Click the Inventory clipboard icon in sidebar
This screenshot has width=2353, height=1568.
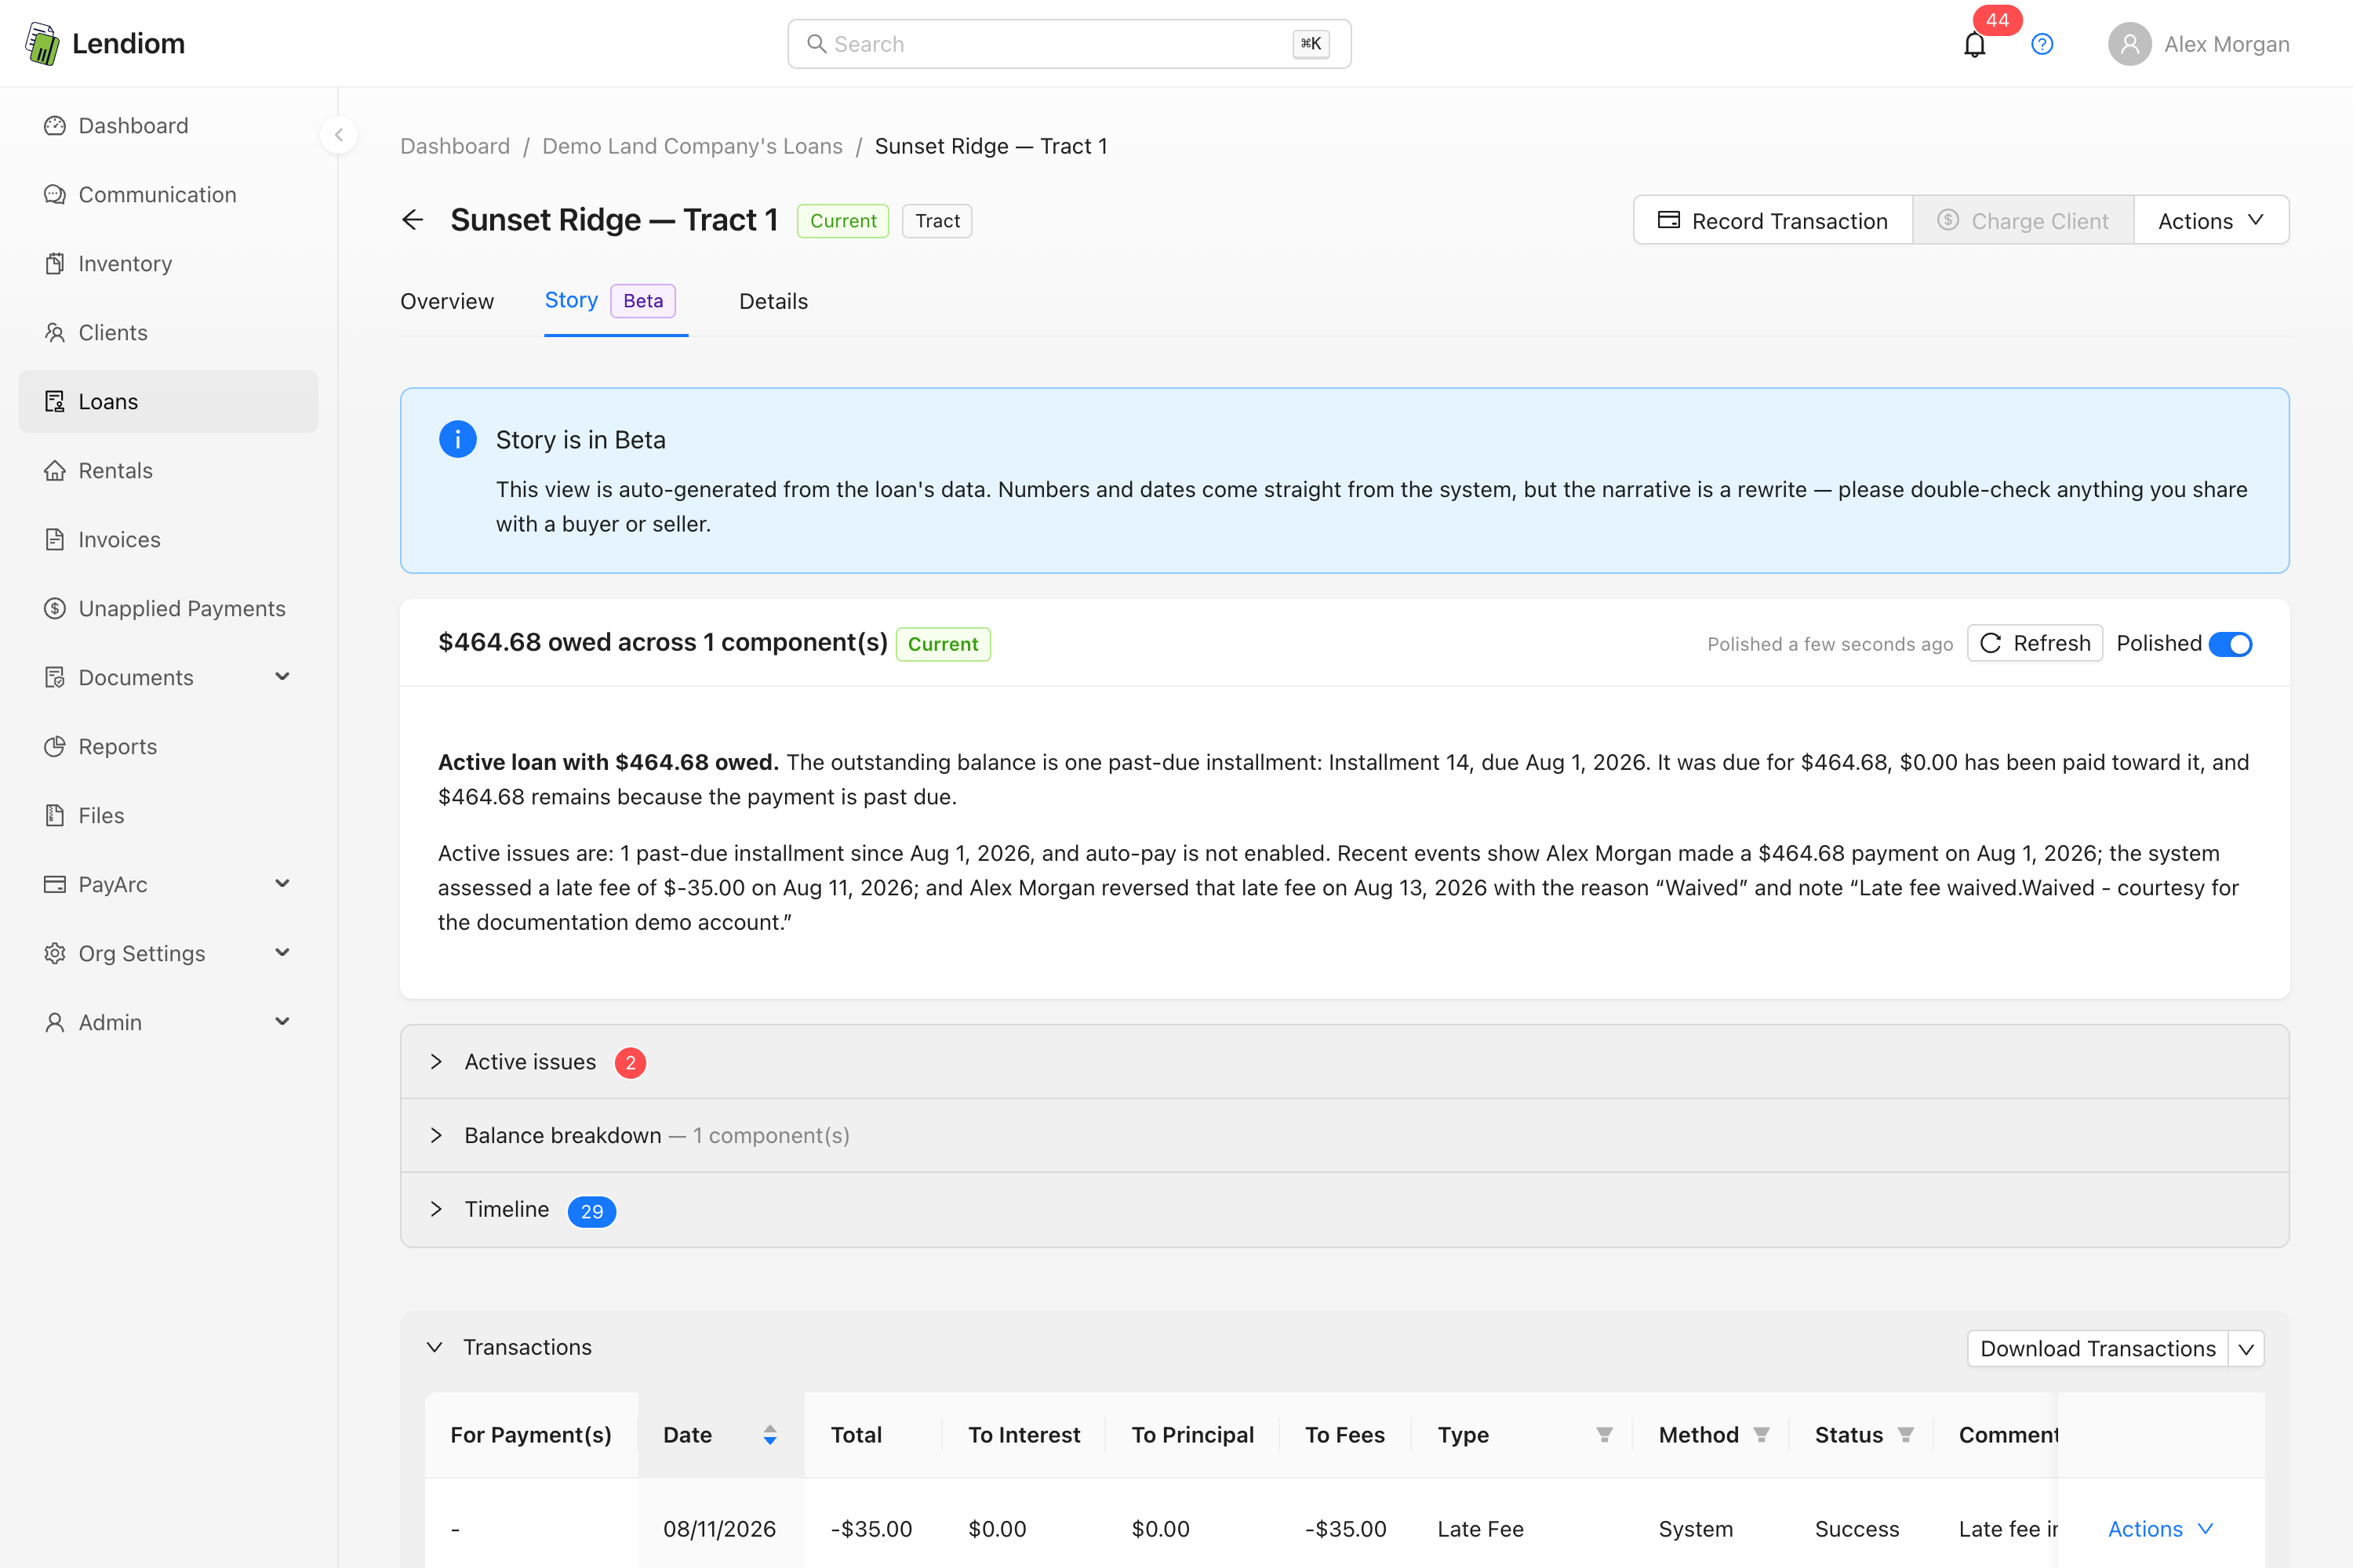click(55, 264)
